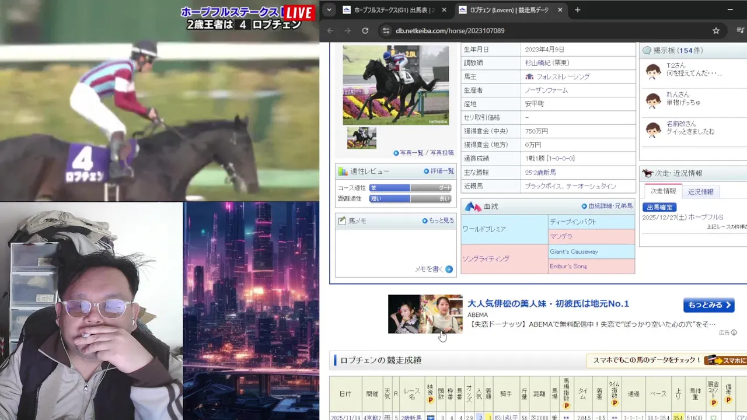747x420 pixels.
Task: Open the 写真投稿 photo upload link
Action: [x=442, y=153]
